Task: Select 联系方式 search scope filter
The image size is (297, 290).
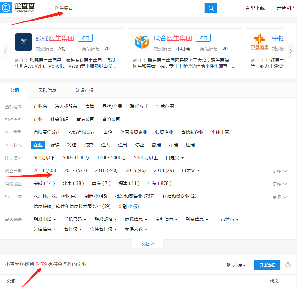Action: tap(139, 106)
